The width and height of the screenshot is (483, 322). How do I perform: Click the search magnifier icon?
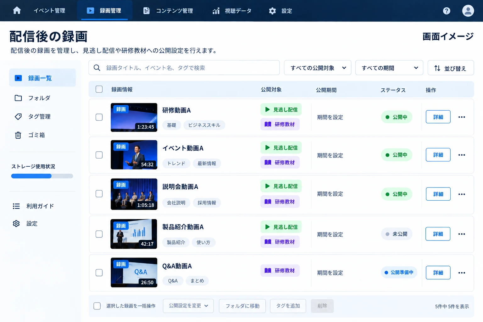97,68
